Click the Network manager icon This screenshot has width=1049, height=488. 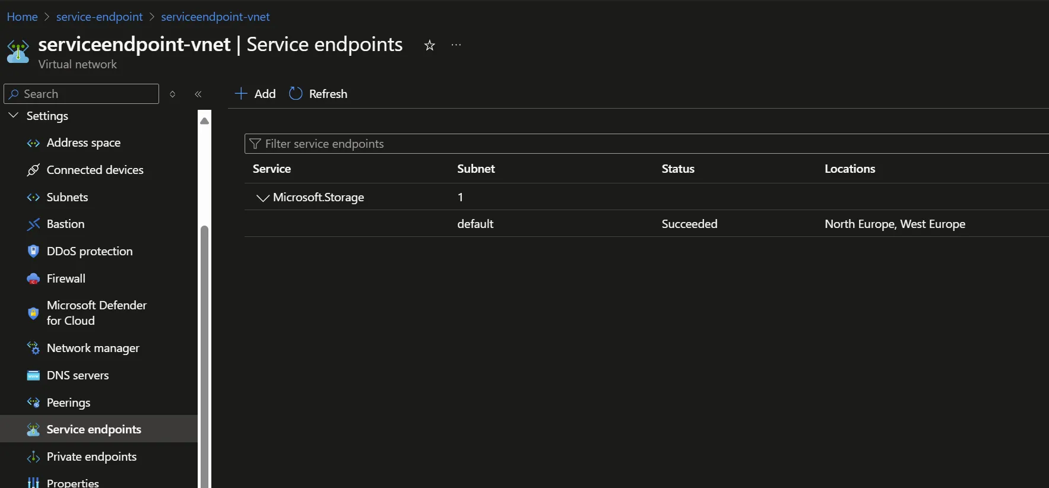click(x=33, y=348)
